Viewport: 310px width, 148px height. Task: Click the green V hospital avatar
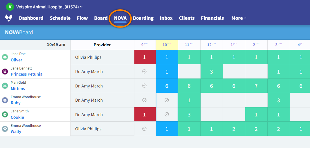click(10, 7)
